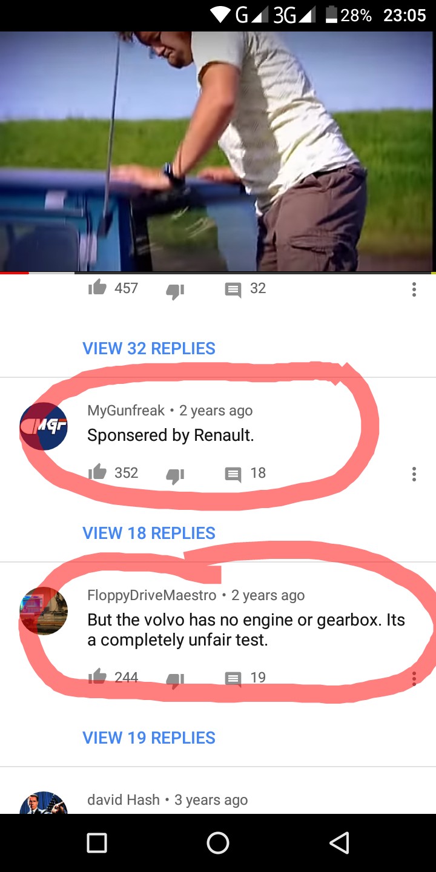
Task: Open more options for MyGunfreak's comment
Action: coord(414,474)
